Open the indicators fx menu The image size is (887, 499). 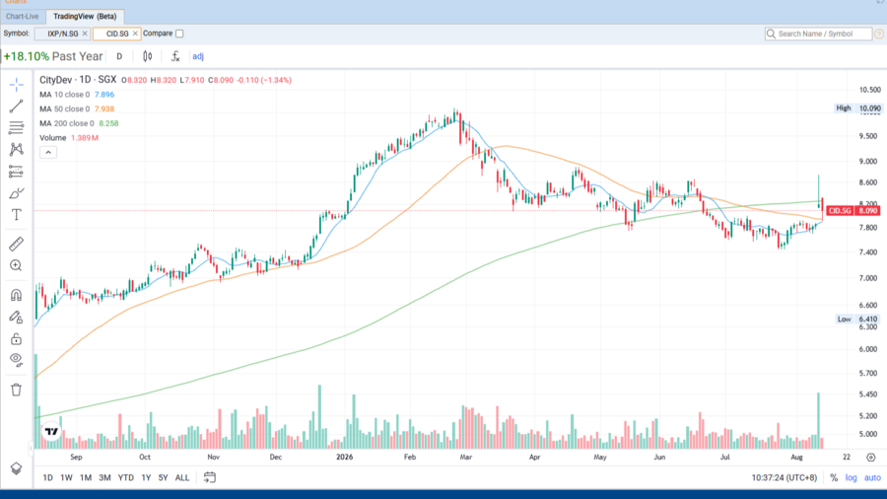point(175,56)
